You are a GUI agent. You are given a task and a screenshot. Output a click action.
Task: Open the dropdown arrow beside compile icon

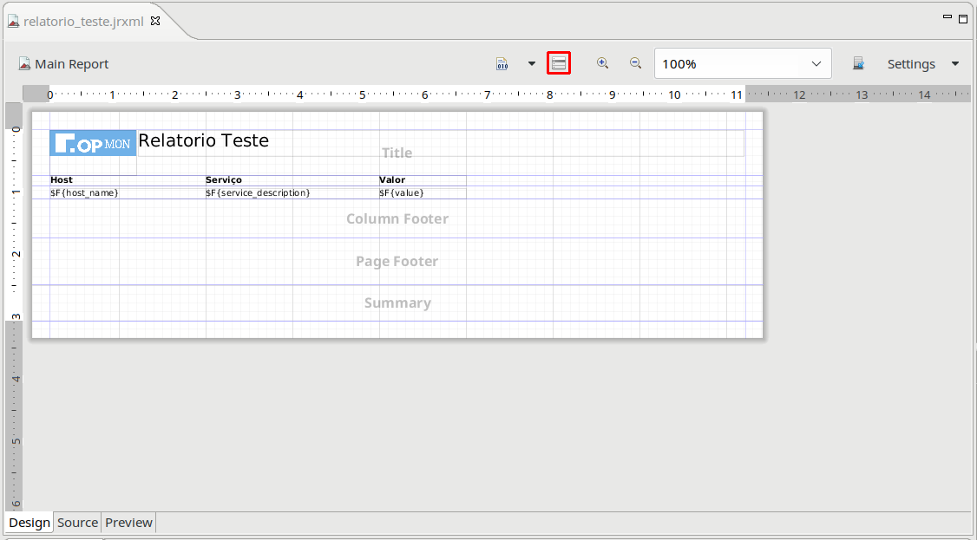click(532, 64)
